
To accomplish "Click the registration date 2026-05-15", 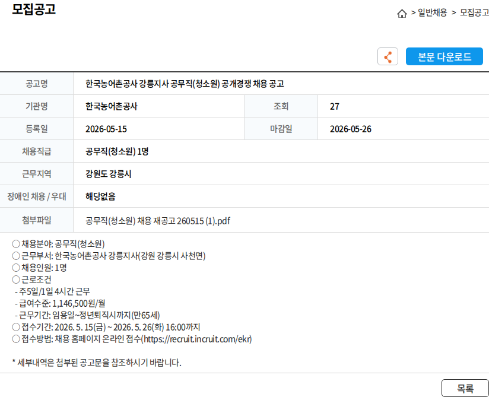I will click(x=106, y=129).
